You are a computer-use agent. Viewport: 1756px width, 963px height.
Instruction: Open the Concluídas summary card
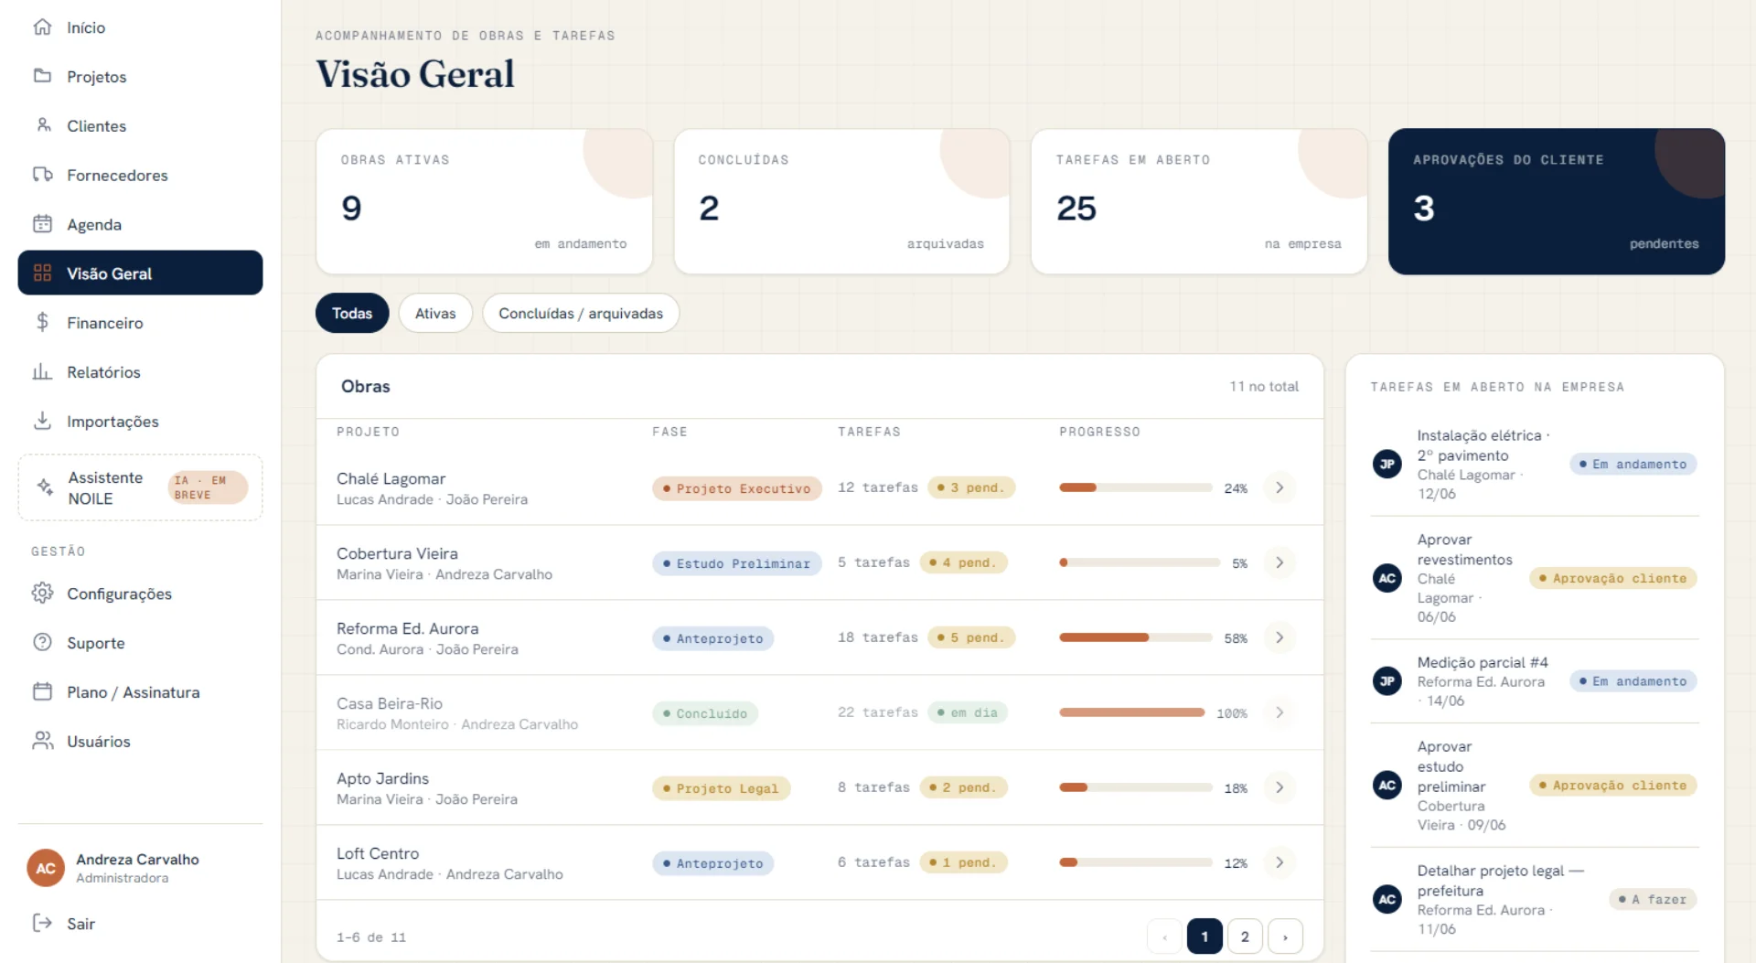[x=841, y=201]
